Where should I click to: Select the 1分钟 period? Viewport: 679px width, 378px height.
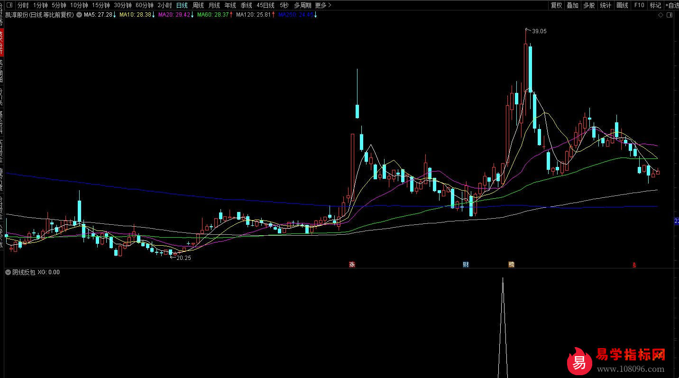pyautogui.click(x=40, y=5)
